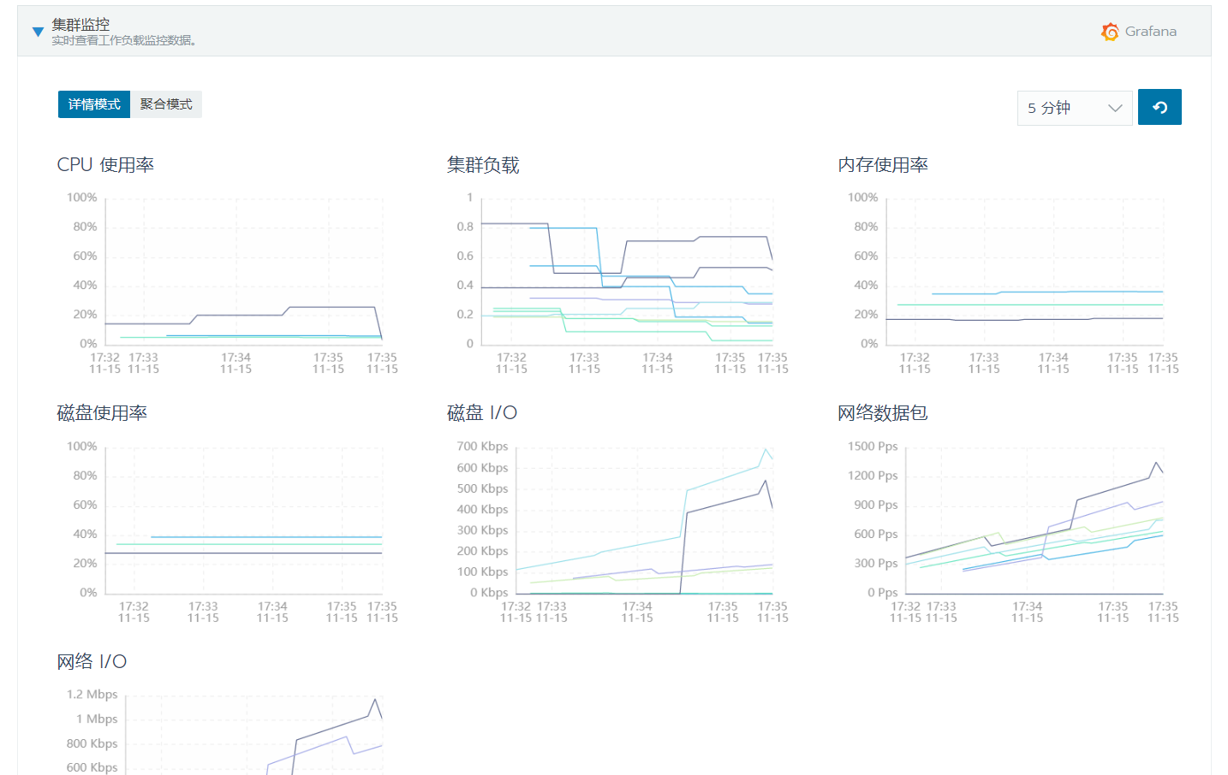Viewport: 1228px width, 775px height.
Task: Collapse the 集群监控 section triangle
Action: (38, 32)
